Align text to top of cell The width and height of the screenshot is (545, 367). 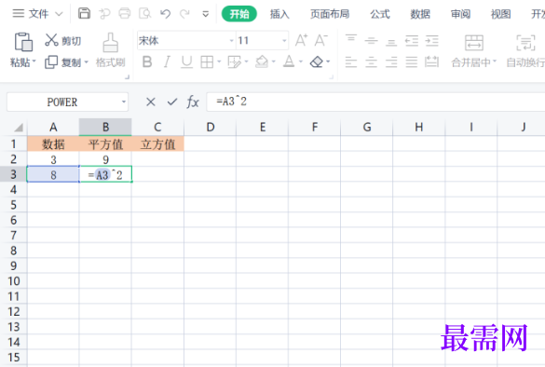(x=351, y=38)
